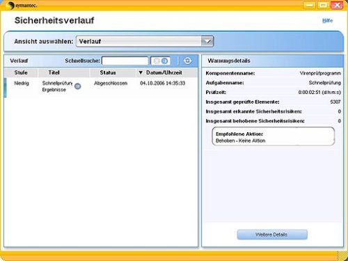Sort list by Stufe column header
This screenshot has height=261, width=348.
(x=21, y=72)
